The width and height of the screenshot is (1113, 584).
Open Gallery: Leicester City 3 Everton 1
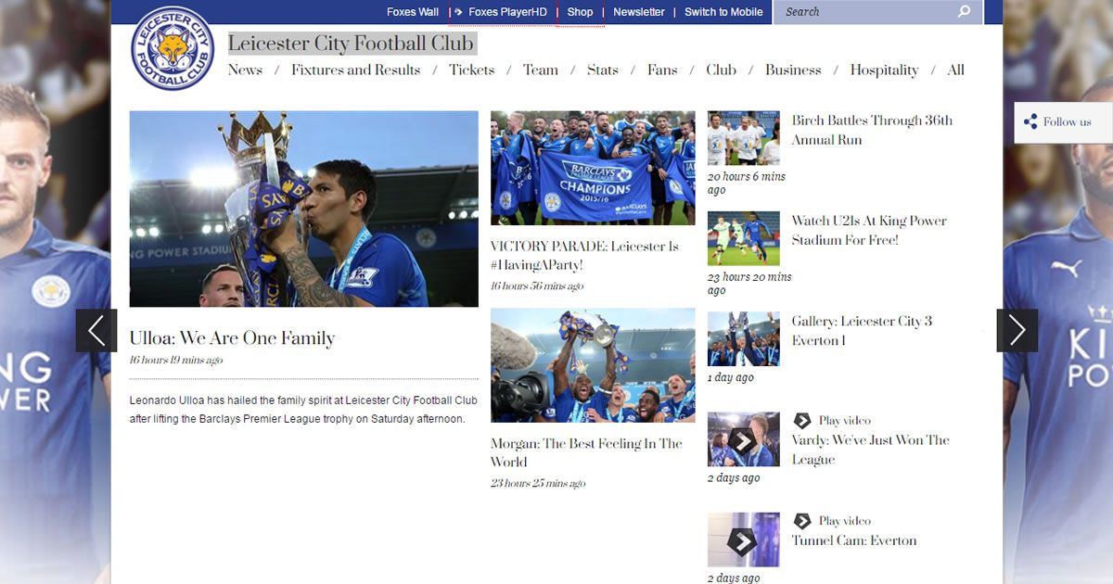(862, 331)
